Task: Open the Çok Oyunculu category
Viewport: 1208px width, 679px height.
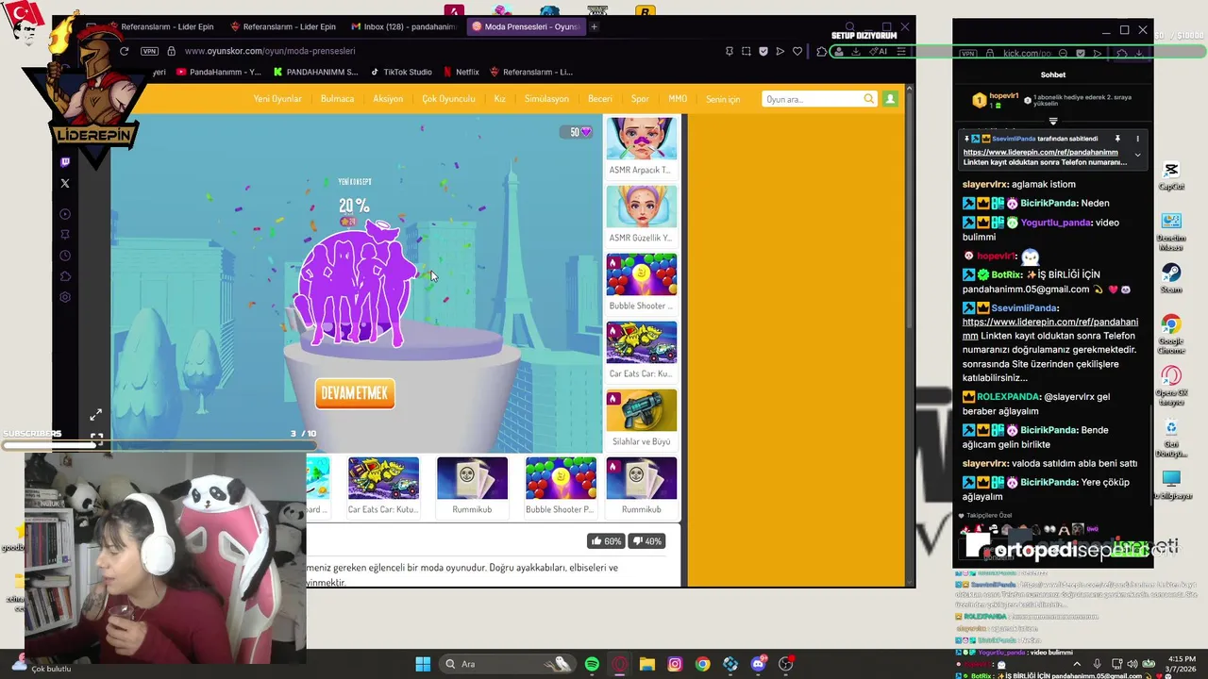Action: pos(448,99)
